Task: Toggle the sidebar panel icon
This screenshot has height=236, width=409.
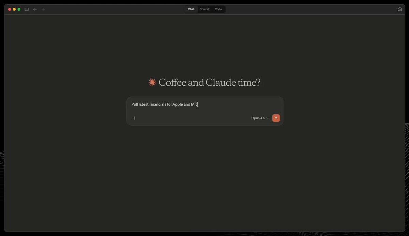Action: (27, 9)
